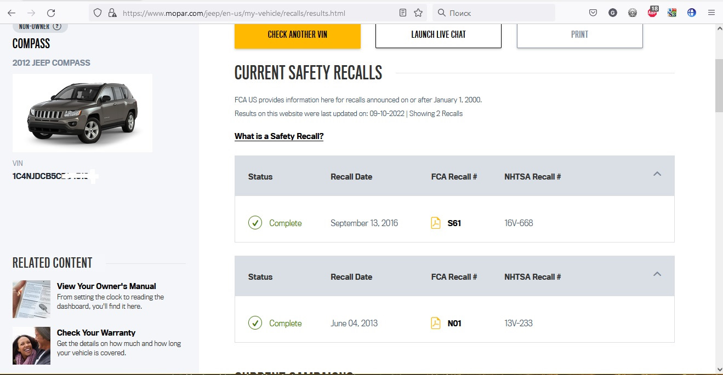Go back with the browser back arrow
Screen dimensions: 723x375
click(x=12, y=13)
